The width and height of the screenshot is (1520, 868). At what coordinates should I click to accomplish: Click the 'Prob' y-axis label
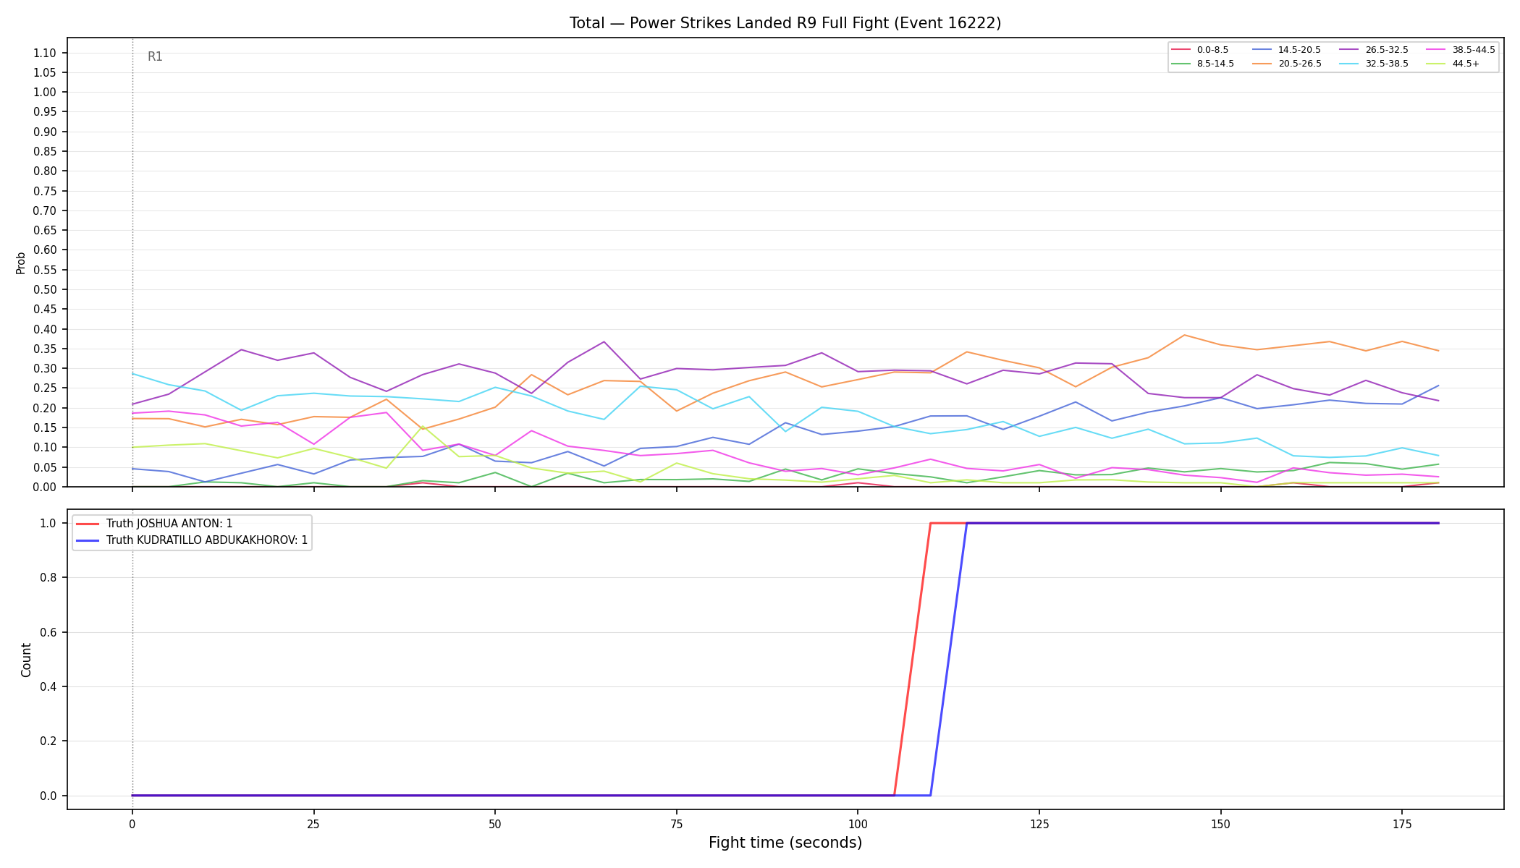click(x=20, y=263)
